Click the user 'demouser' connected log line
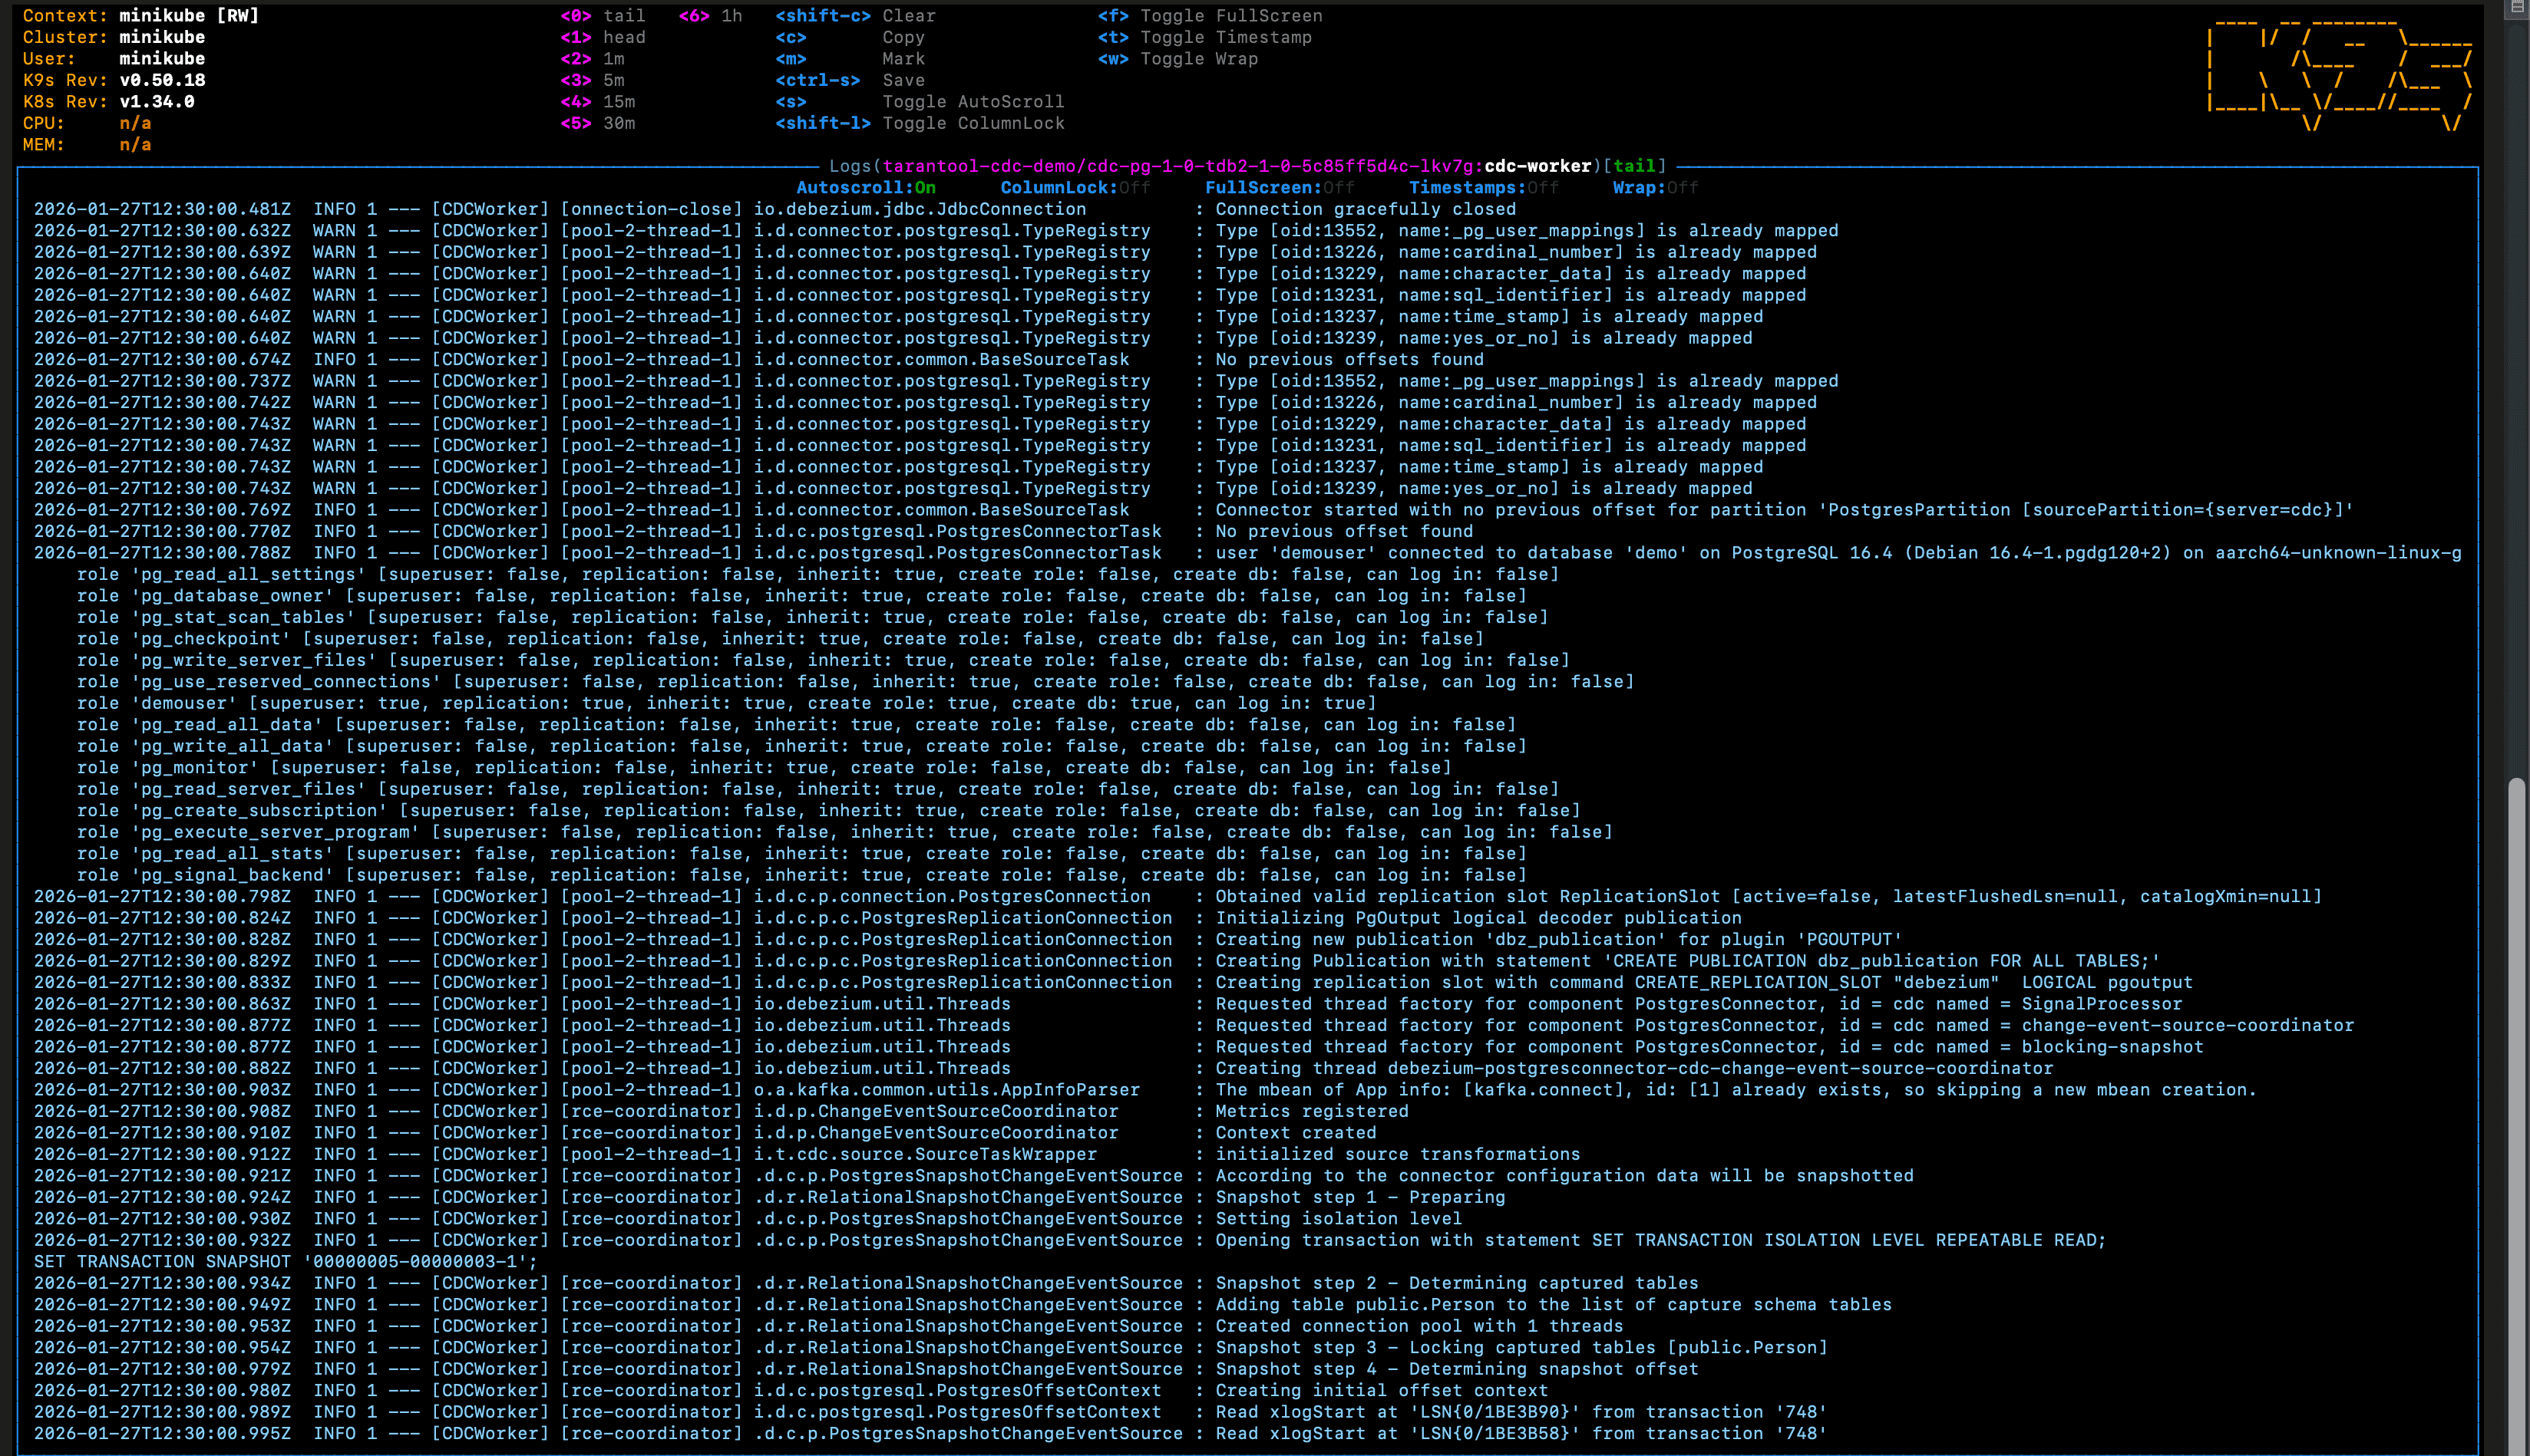The width and height of the screenshot is (2530, 1456). (1247, 553)
